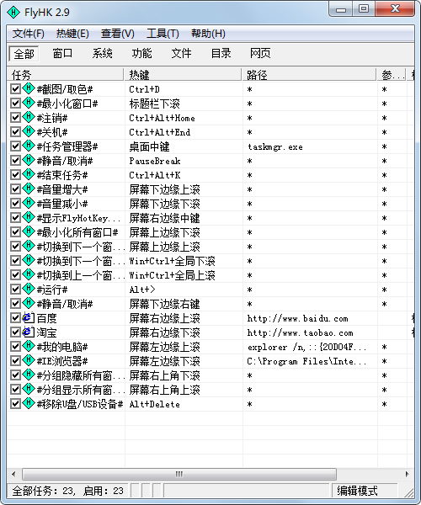Switch to the 功能 category tab
This screenshot has height=505, width=421.
pos(141,53)
